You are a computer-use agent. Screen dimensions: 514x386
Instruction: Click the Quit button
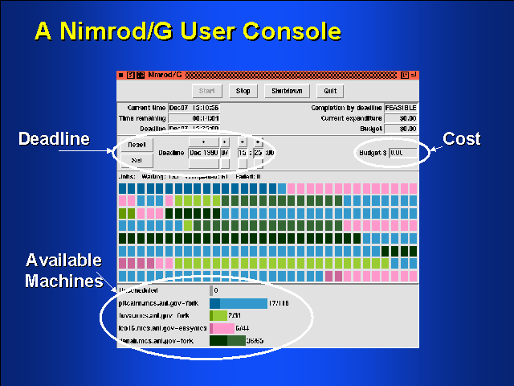tap(329, 91)
